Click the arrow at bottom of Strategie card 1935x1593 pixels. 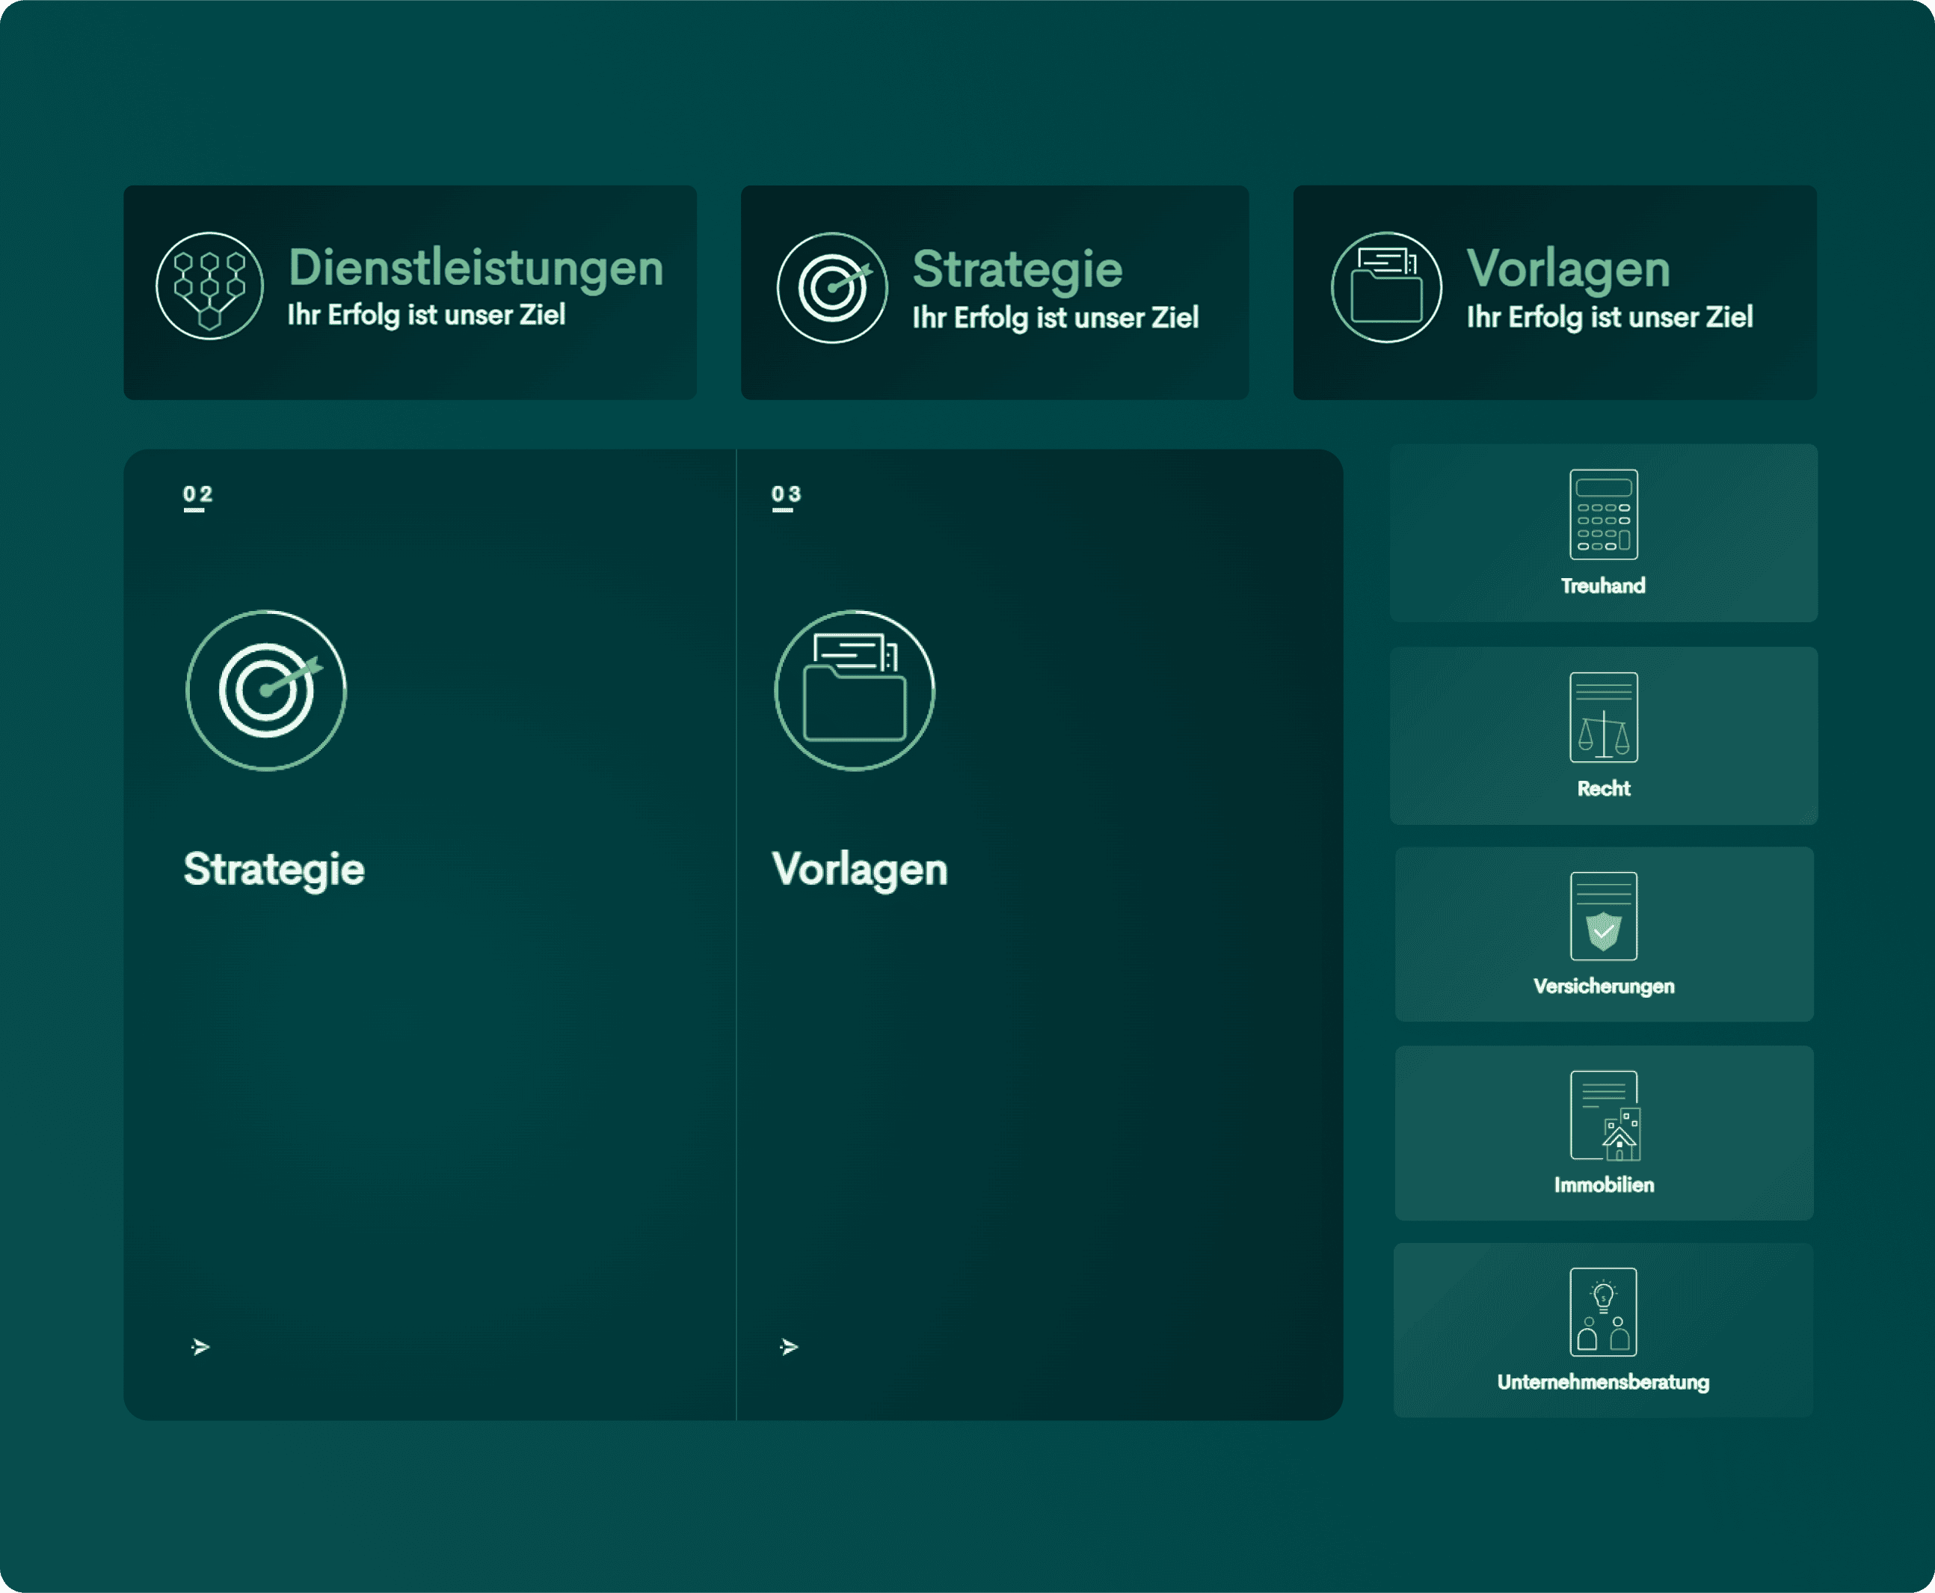pyautogui.click(x=200, y=1347)
